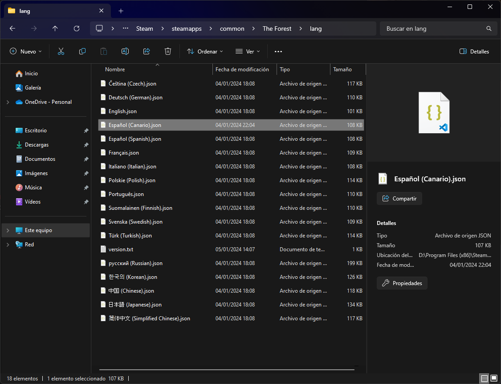Go forward with the right arrow
The height and width of the screenshot is (384, 501).
[x=34, y=29]
